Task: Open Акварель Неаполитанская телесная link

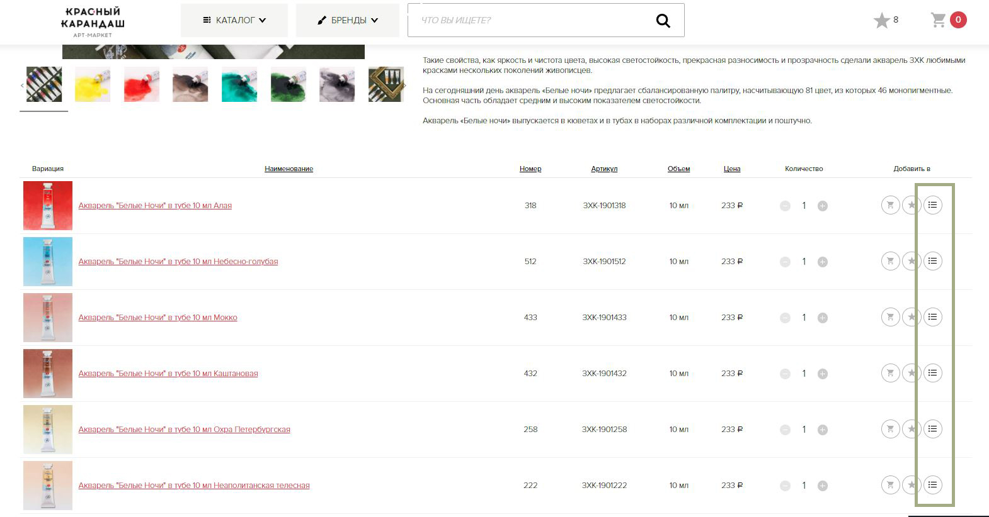Action: point(194,486)
